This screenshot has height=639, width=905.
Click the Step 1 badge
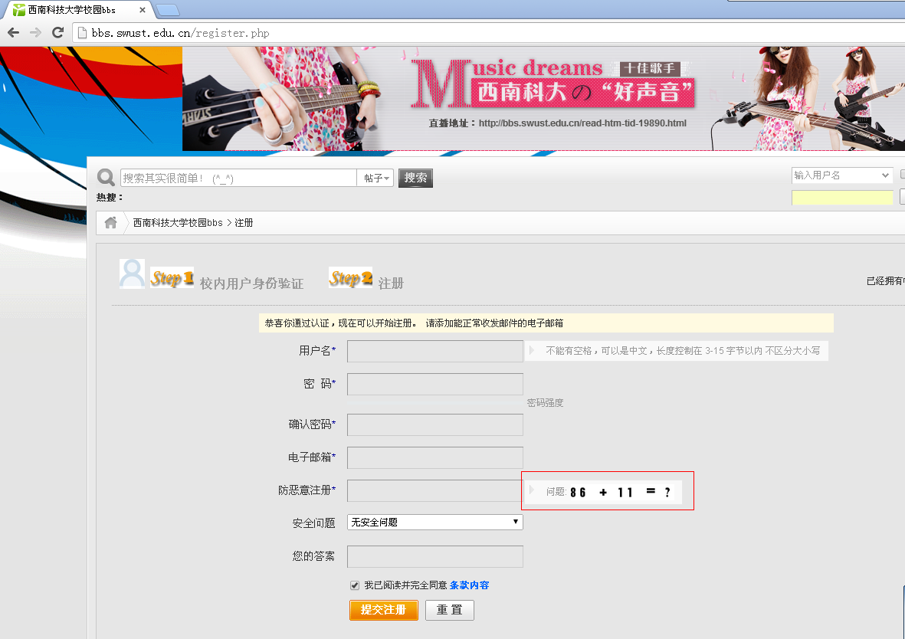point(172,277)
